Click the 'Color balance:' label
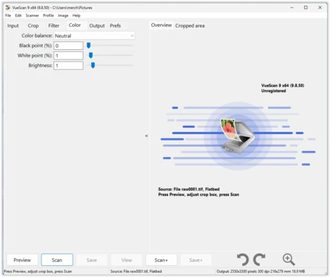Image resolution: width=330 pixels, height=277 pixels. pyautogui.click(x=37, y=35)
